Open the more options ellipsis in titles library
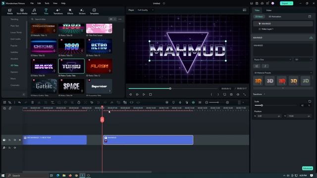 pos(120,19)
